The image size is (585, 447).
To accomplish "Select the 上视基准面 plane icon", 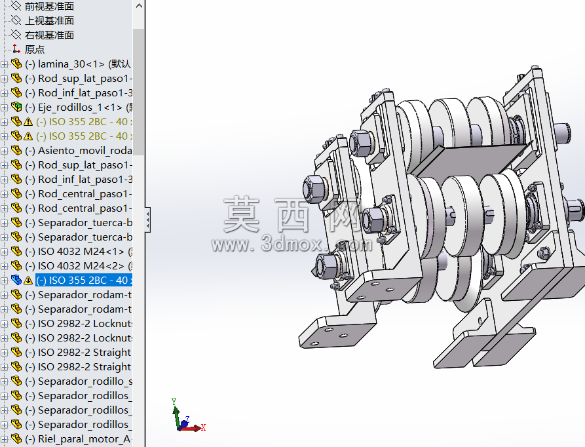I will coord(16,20).
